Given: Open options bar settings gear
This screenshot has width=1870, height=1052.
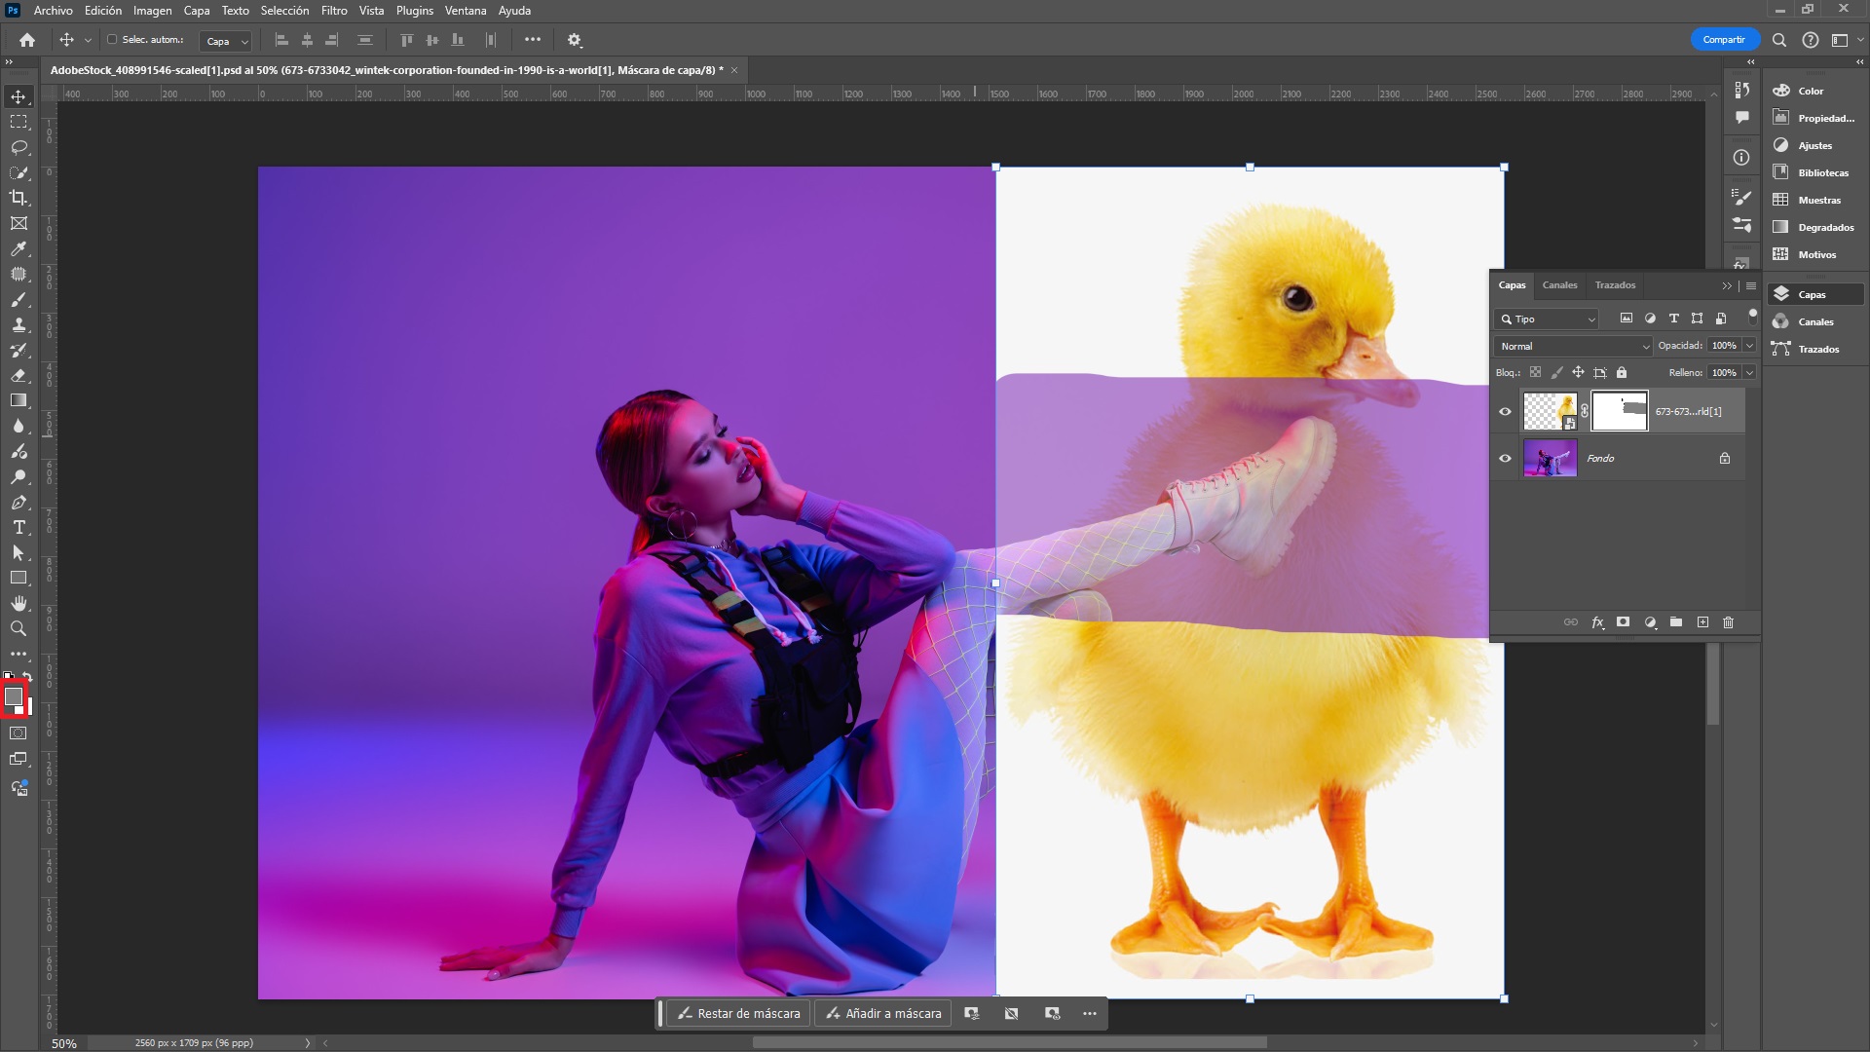Looking at the screenshot, I should [575, 40].
